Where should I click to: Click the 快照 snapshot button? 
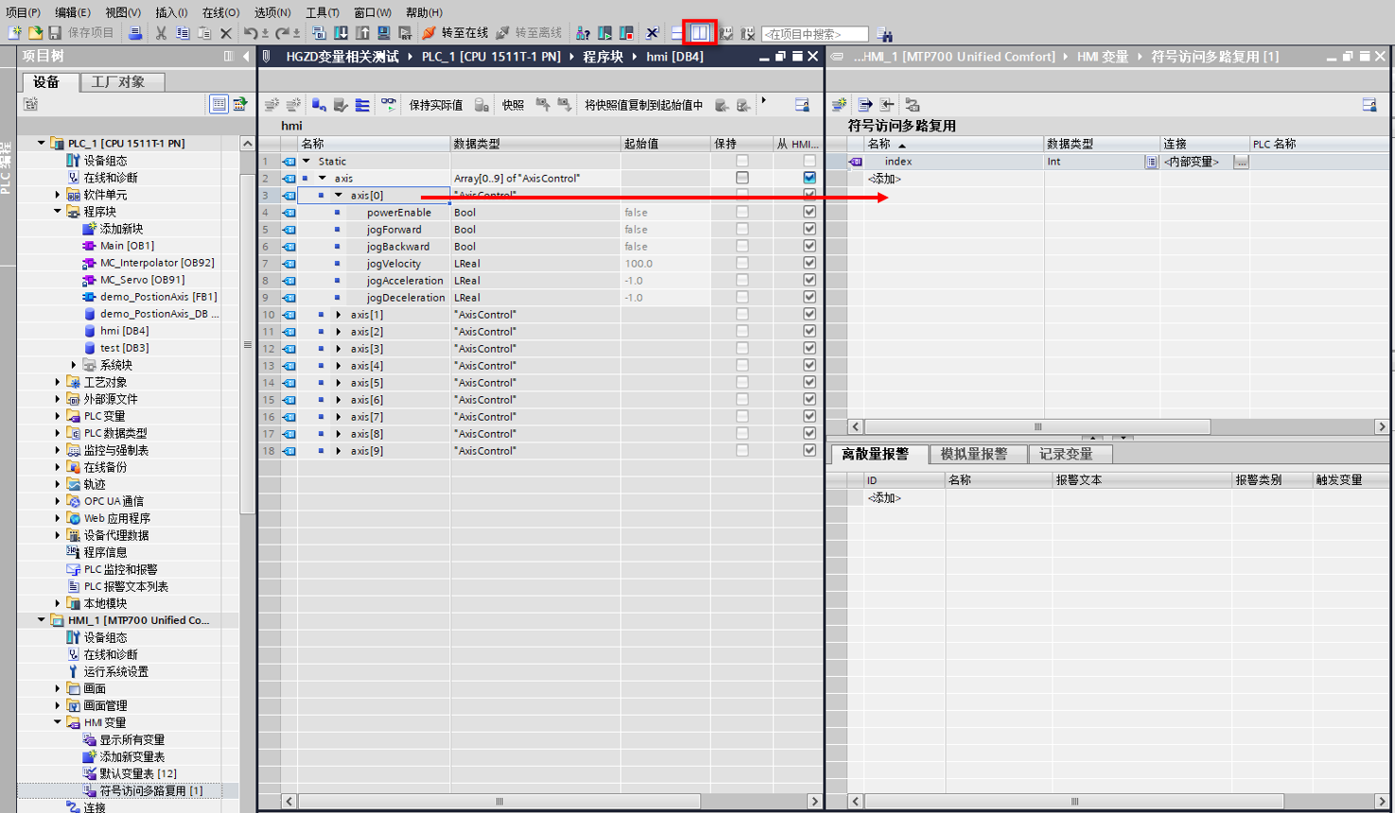(513, 105)
